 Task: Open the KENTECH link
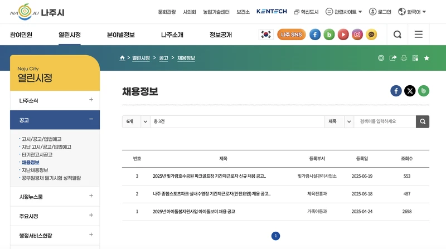272,11
